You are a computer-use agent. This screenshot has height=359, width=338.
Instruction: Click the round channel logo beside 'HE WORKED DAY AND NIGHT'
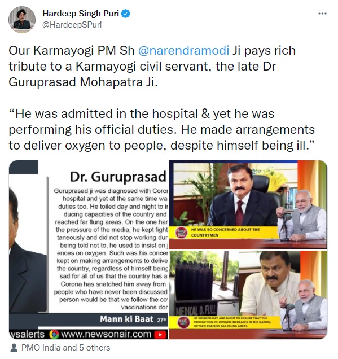183,322
